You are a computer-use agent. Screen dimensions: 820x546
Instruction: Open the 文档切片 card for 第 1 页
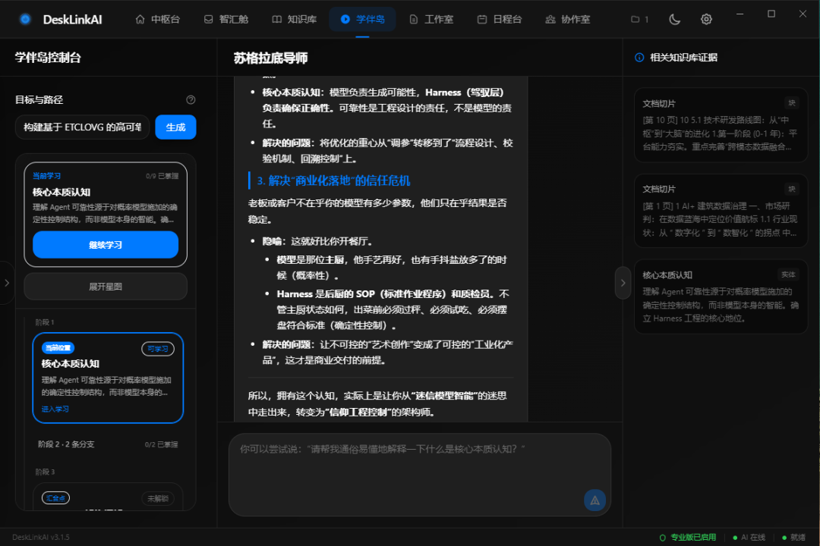click(721, 211)
